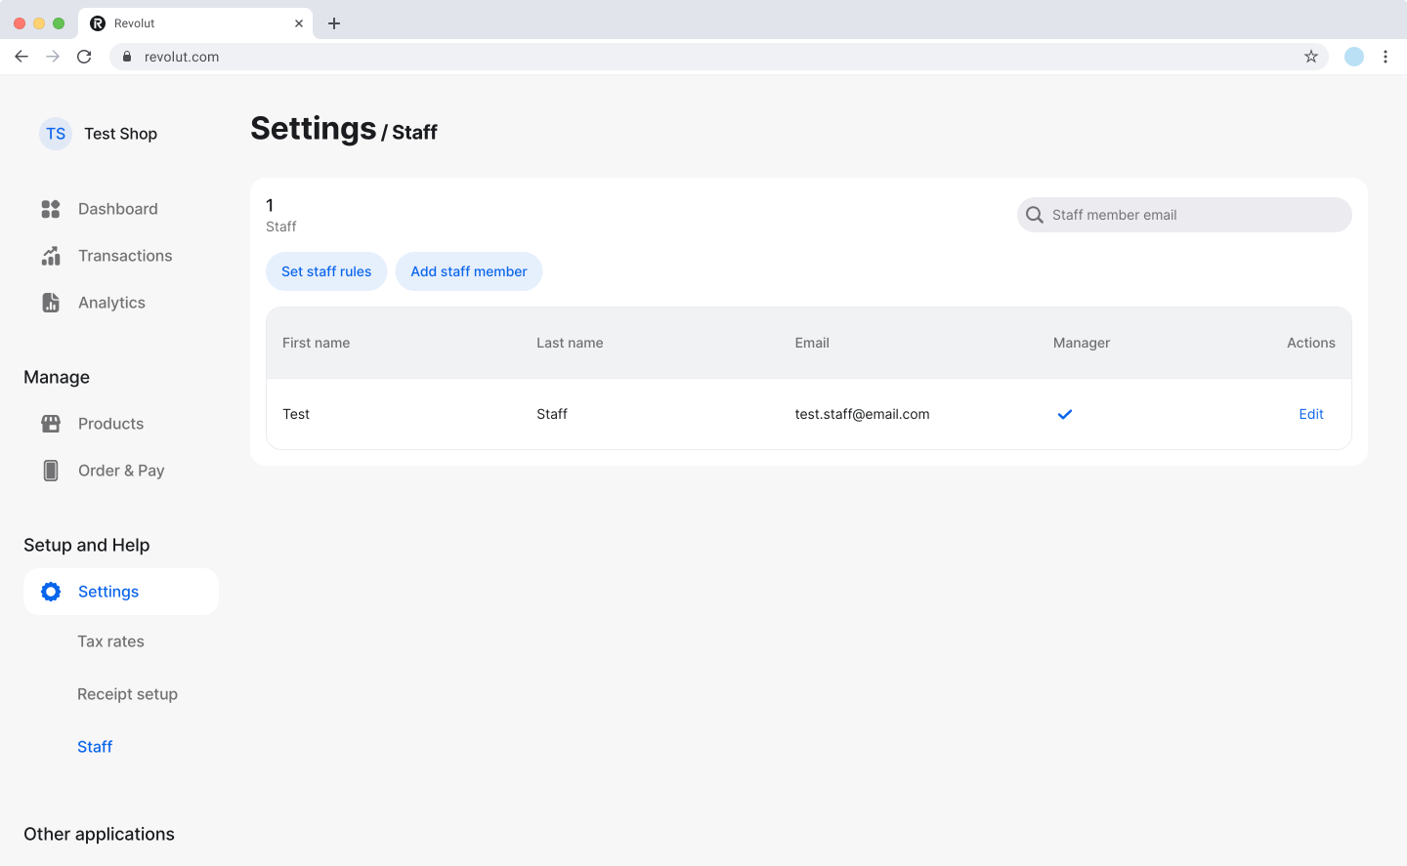Click email test.staff@email.com

click(862, 414)
